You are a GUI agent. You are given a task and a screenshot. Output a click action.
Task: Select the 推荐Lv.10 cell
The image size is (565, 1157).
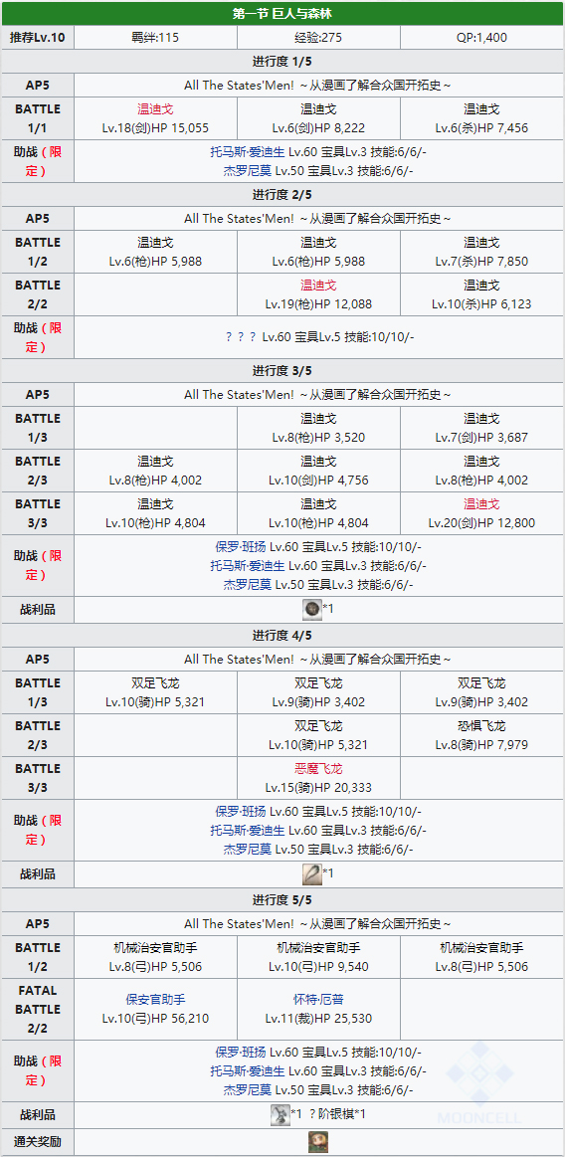pyautogui.click(x=39, y=37)
